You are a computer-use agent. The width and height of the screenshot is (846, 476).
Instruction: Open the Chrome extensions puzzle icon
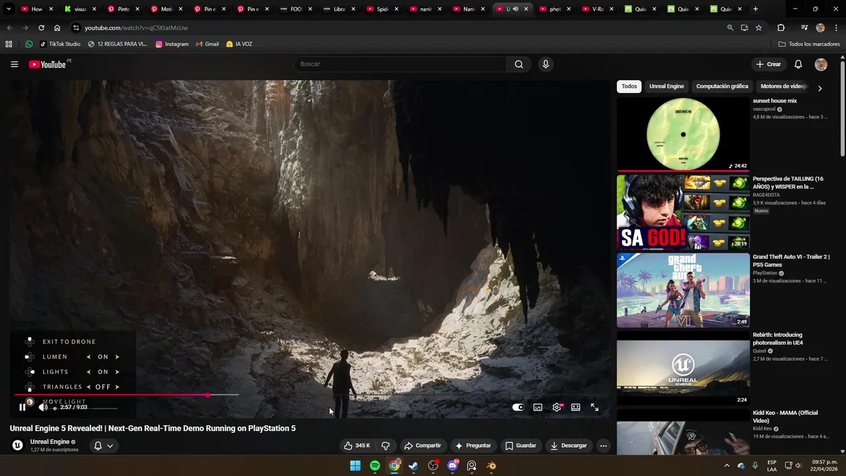pos(781,28)
